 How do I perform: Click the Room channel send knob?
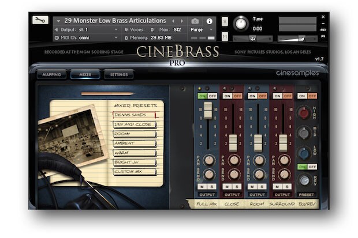coord(259,175)
